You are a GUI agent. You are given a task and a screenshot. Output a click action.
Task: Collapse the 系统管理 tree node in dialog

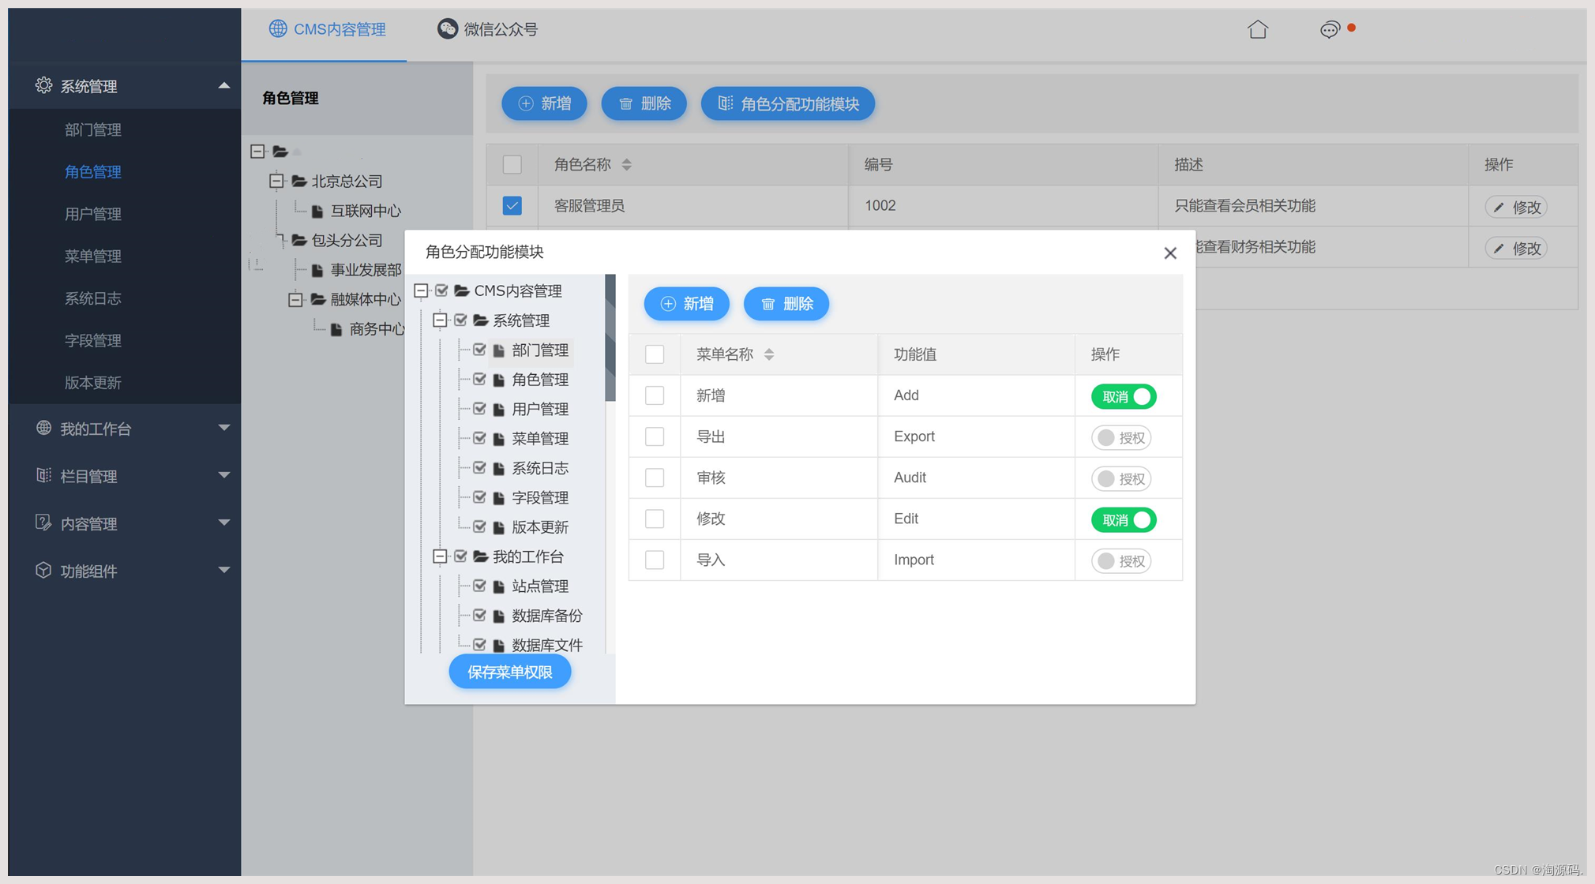click(x=440, y=320)
